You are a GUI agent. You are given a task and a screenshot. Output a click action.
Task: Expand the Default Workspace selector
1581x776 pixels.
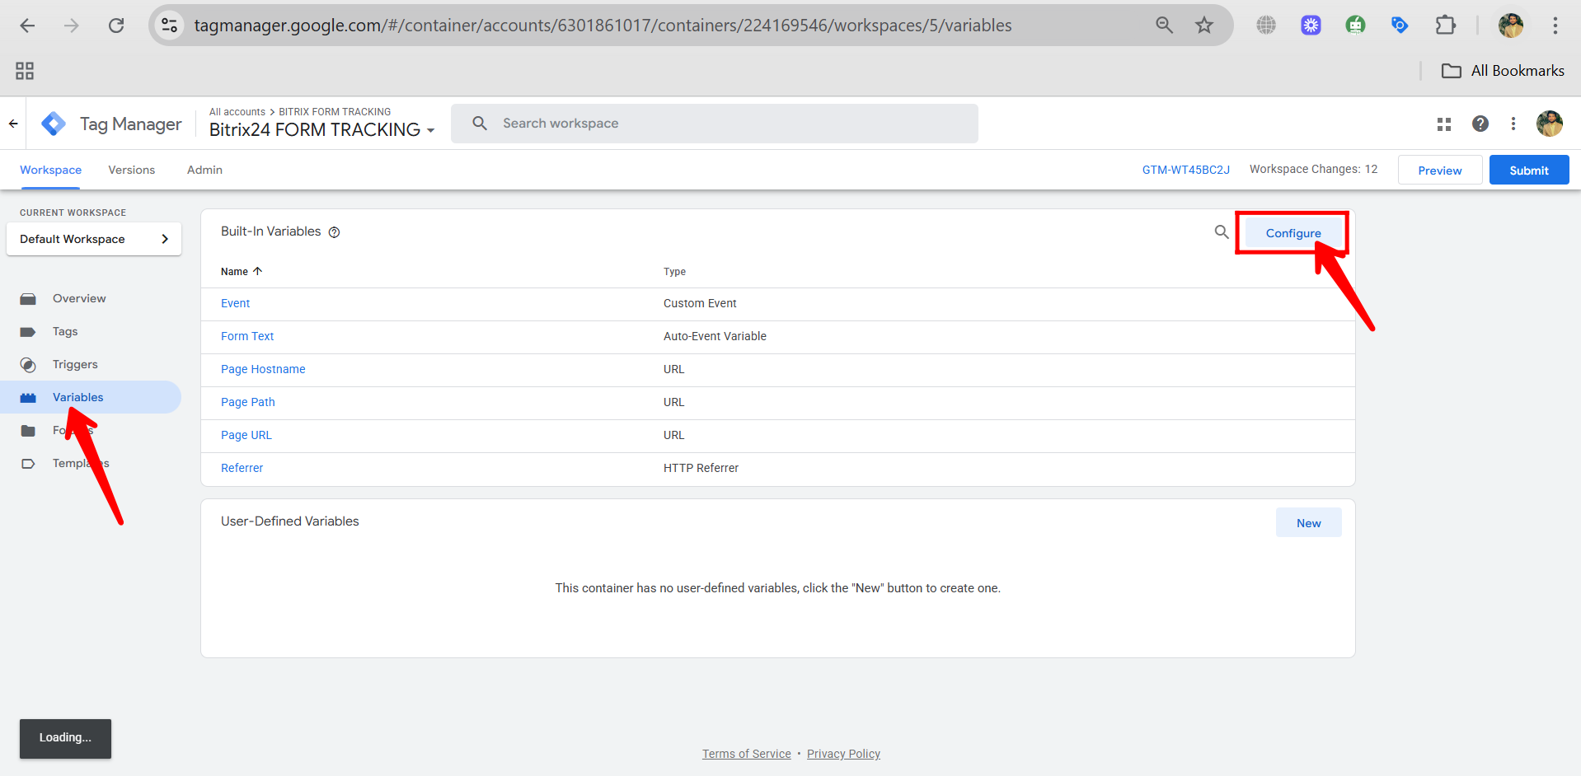point(94,239)
